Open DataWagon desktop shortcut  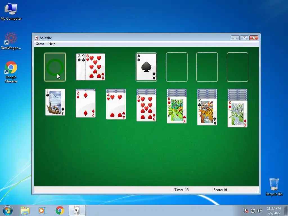point(11,41)
